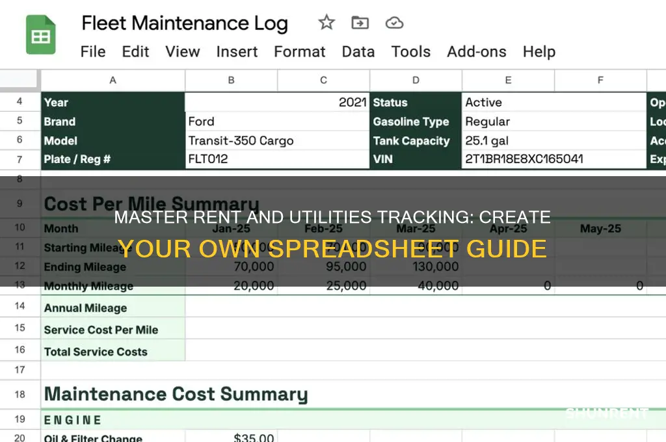Click the $35.00 oil change cost
Screen dimensions: 666x442
[x=254, y=437]
